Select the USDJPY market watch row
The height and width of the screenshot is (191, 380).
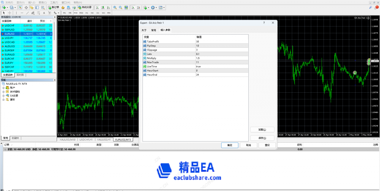[26, 38]
